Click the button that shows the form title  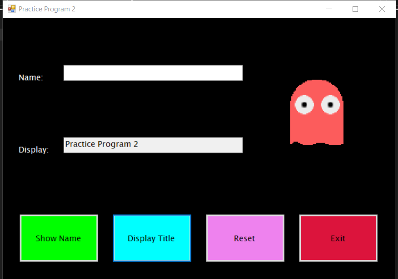[152, 238]
